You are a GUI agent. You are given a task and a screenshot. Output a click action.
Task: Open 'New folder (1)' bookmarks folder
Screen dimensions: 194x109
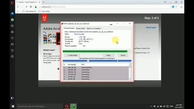(29, 12)
